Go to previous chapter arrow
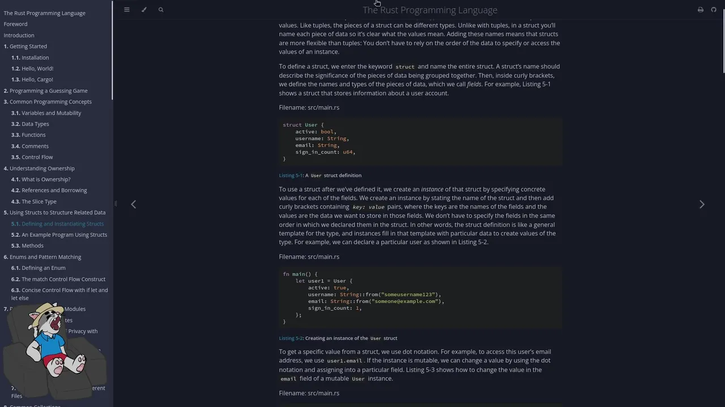This screenshot has width=725, height=407. [x=134, y=204]
